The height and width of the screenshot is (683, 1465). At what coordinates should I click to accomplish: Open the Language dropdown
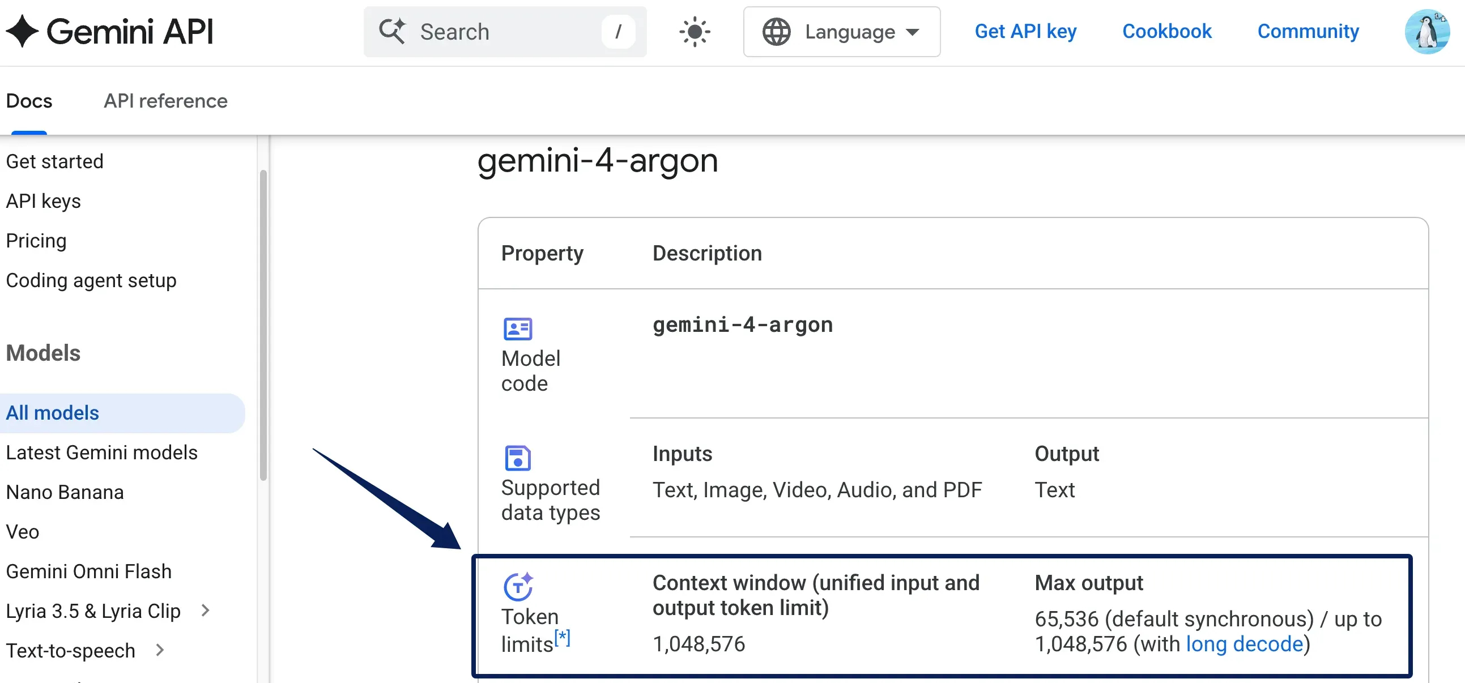841,32
